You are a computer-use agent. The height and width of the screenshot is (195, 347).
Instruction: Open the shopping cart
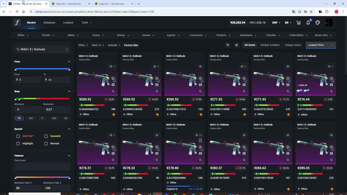(x=298, y=23)
